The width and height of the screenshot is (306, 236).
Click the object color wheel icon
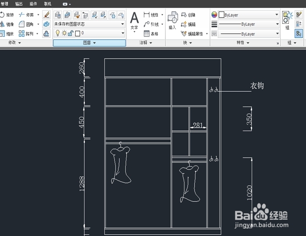214,15
